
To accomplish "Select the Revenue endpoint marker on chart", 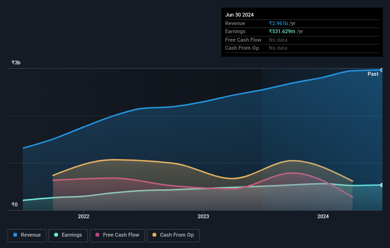I will pos(382,70).
